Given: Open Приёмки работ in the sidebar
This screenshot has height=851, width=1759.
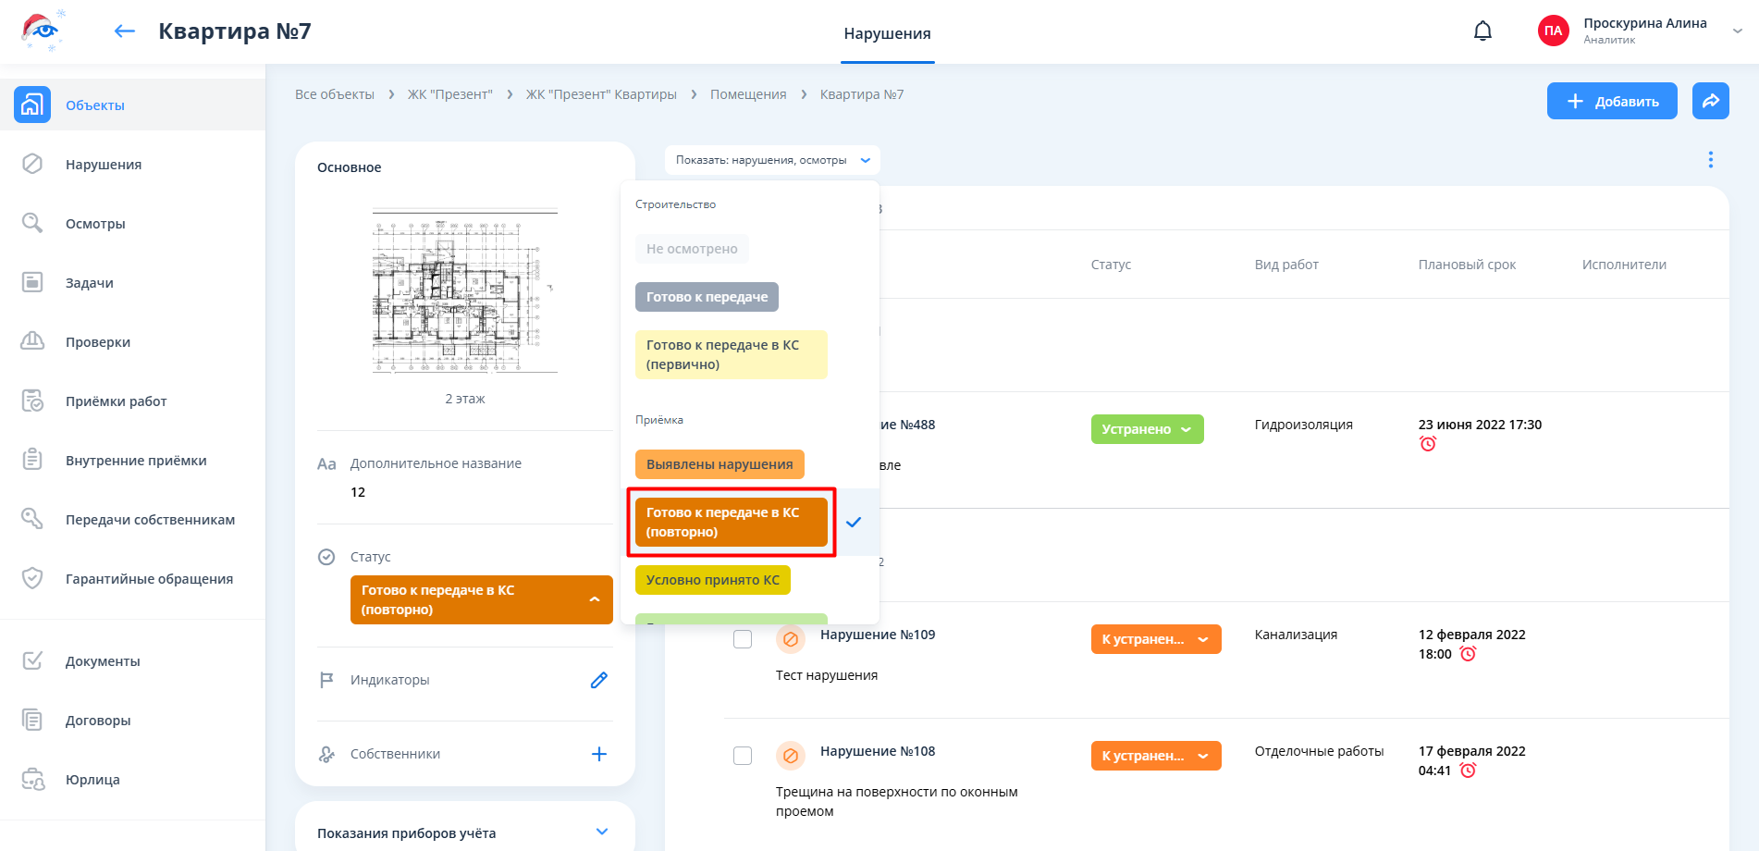Looking at the screenshot, I should [x=116, y=401].
